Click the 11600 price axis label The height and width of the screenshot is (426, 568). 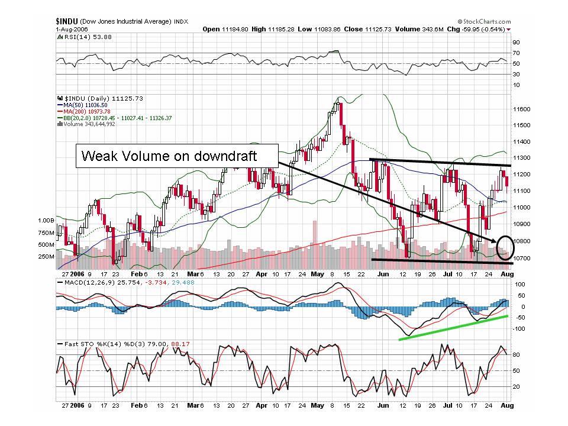pos(522,109)
